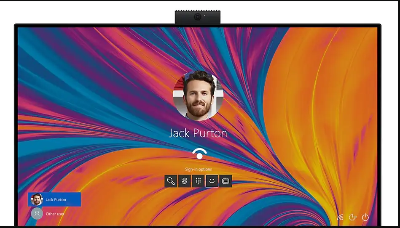Image resolution: width=400 pixels, height=228 pixels.
Task: Click the "Sign-in options" label
Action: click(198, 169)
